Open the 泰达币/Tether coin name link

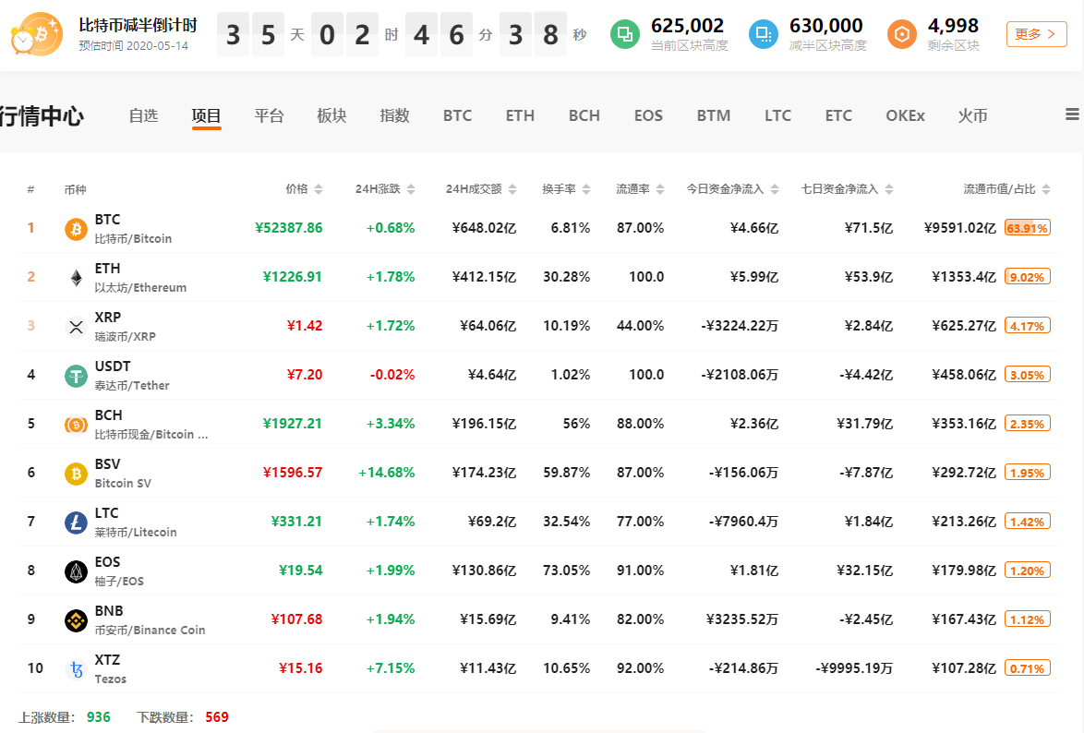pyautogui.click(x=132, y=386)
